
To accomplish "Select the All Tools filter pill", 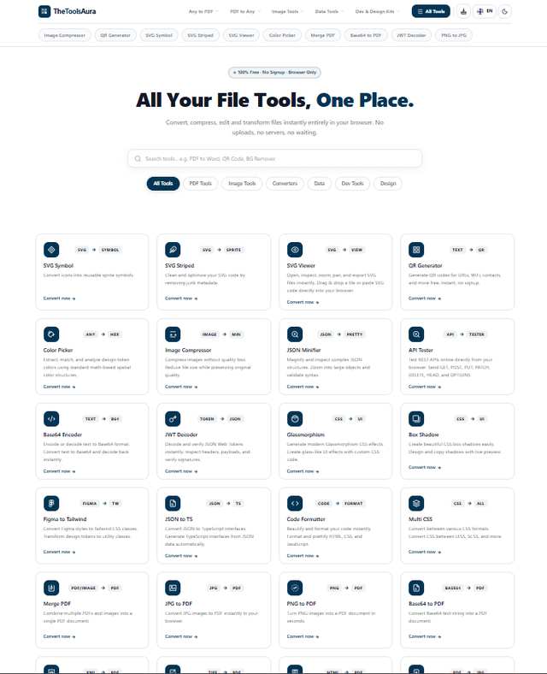I will pos(163,184).
